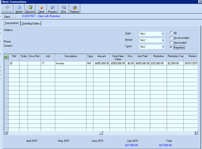Viewport: 202px width, 149px height.
Task: Open the Type dropdown
Action: click(x=163, y=34)
